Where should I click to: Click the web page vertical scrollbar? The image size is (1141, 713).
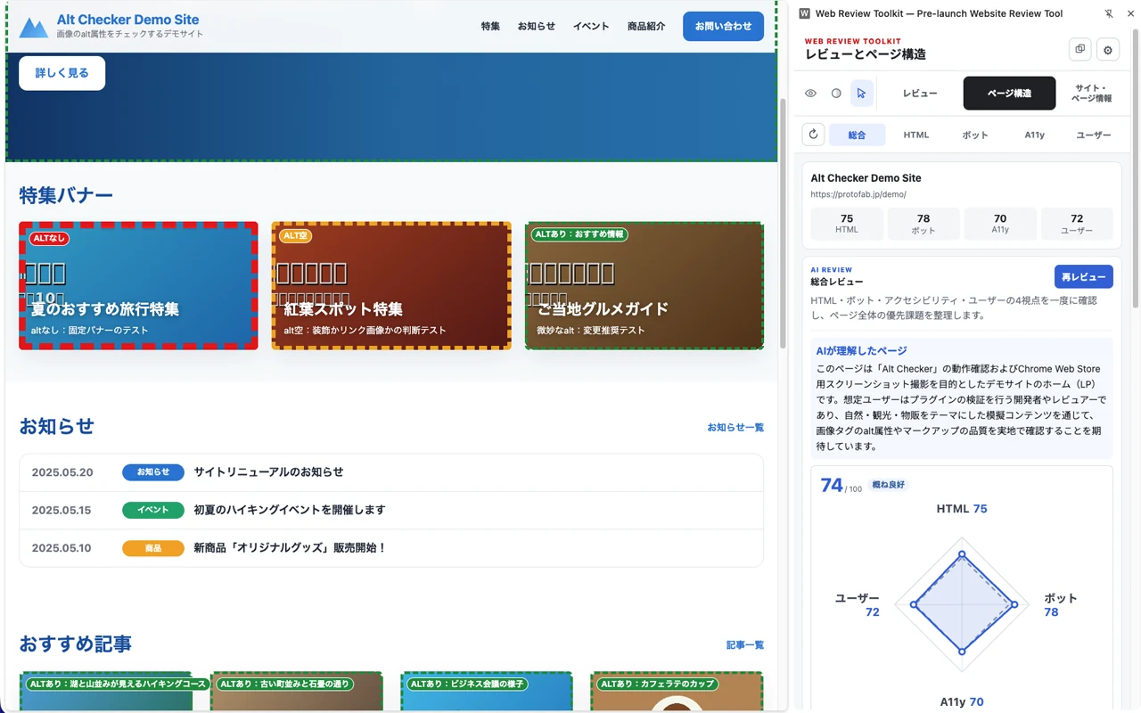tap(784, 223)
